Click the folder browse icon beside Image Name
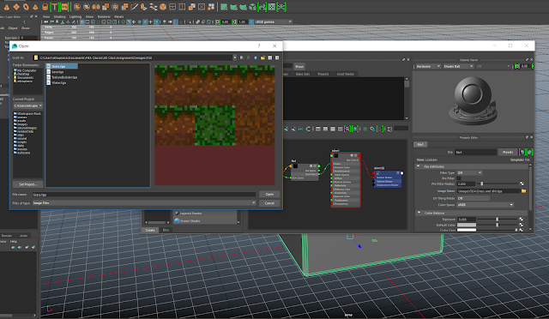The width and height of the screenshot is (549, 319). pos(523,191)
